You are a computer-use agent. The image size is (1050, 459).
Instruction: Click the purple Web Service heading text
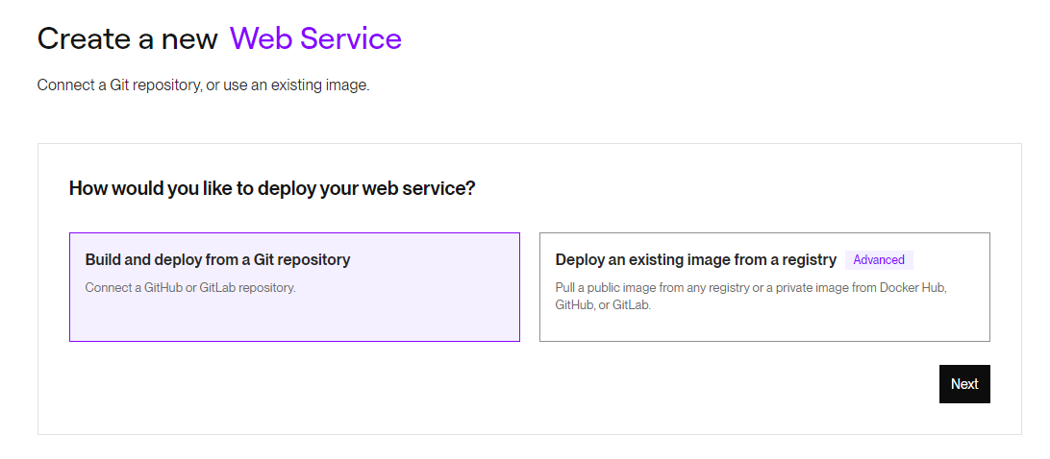pos(315,38)
